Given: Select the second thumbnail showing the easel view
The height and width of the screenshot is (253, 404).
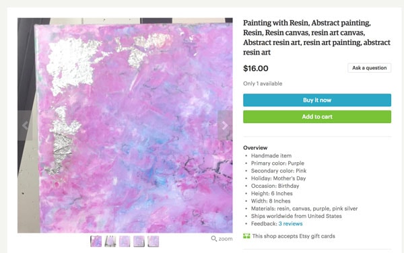Looking at the screenshot, I should click(x=110, y=242).
